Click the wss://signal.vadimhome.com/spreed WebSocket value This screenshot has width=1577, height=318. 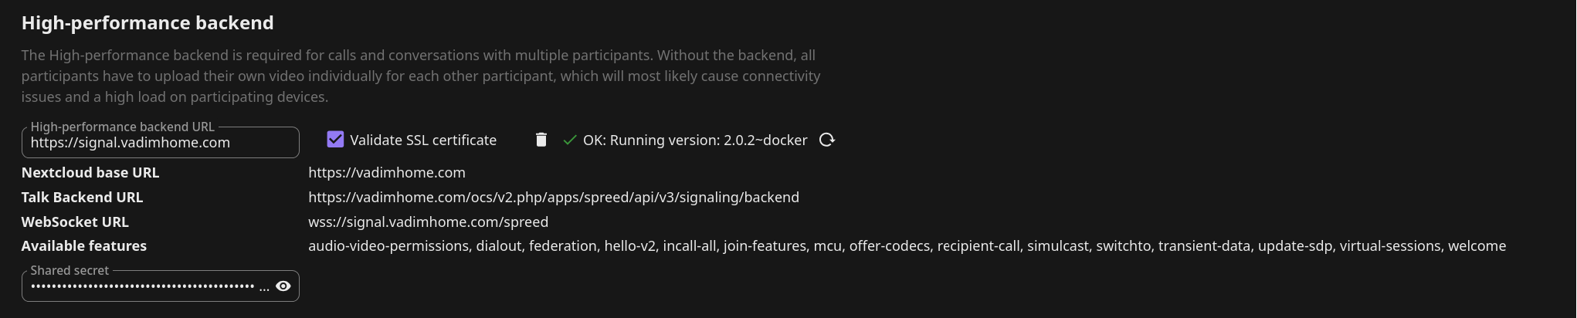(x=429, y=222)
